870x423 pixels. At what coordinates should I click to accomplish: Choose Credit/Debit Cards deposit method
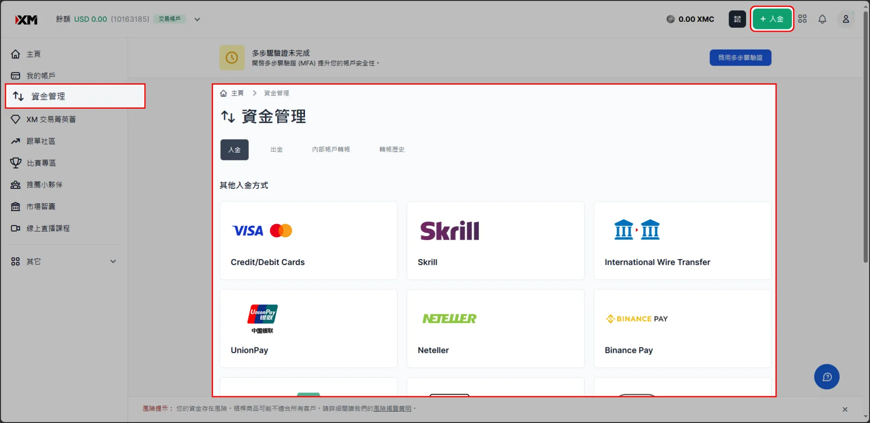[309, 240]
